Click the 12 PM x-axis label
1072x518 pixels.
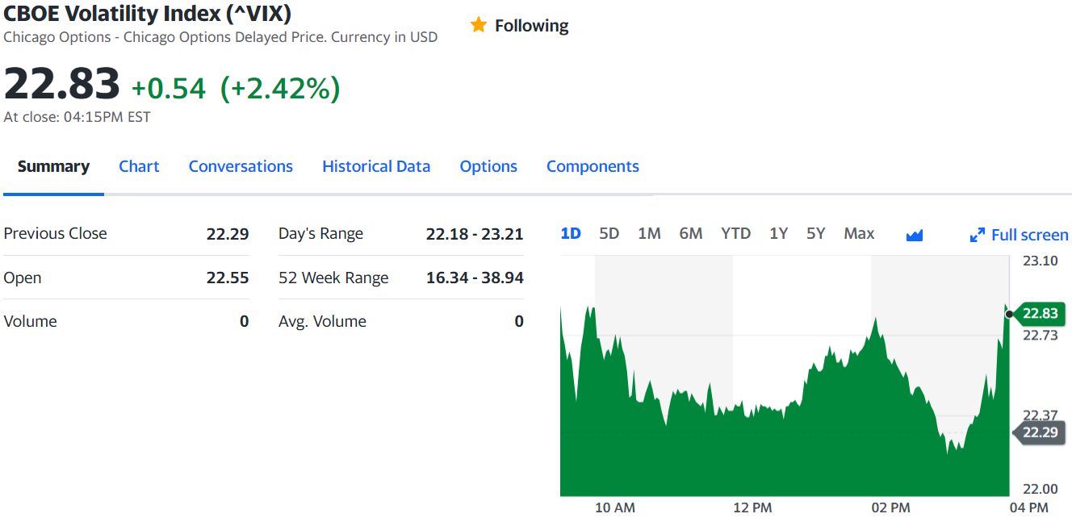(752, 508)
